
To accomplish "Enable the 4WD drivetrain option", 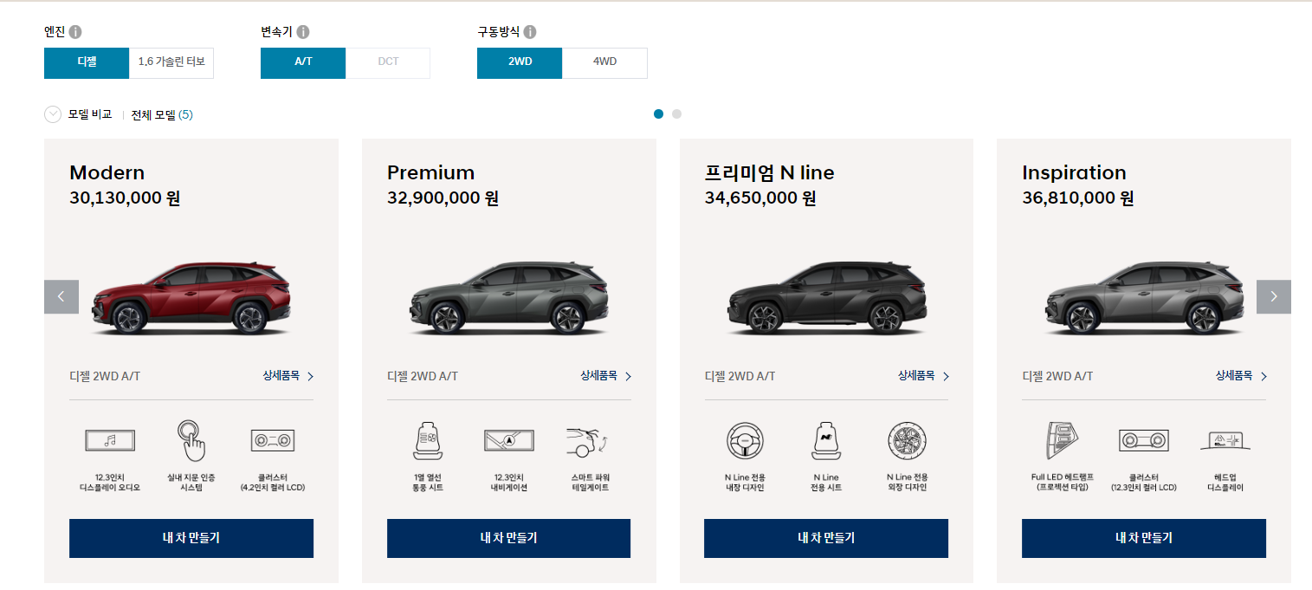I will pos(604,62).
